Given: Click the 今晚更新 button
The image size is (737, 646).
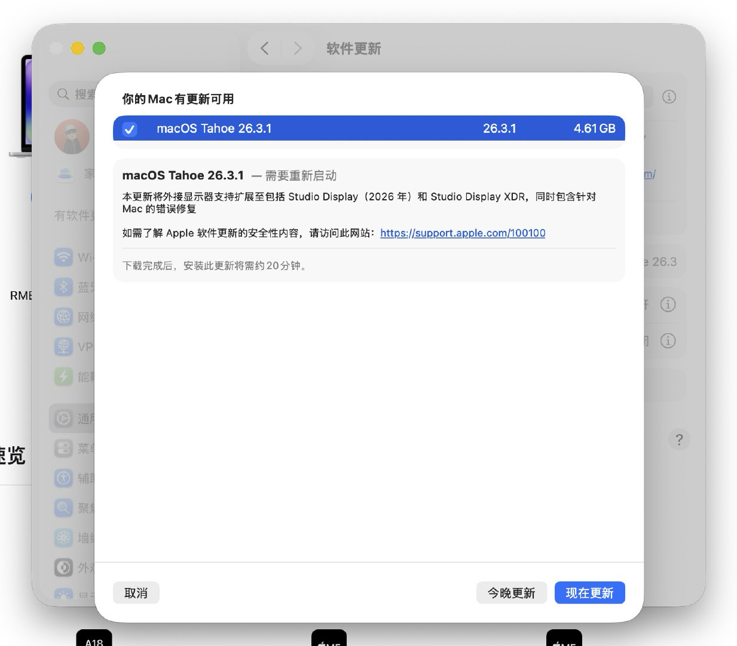Looking at the screenshot, I should [x=511, y=593].
